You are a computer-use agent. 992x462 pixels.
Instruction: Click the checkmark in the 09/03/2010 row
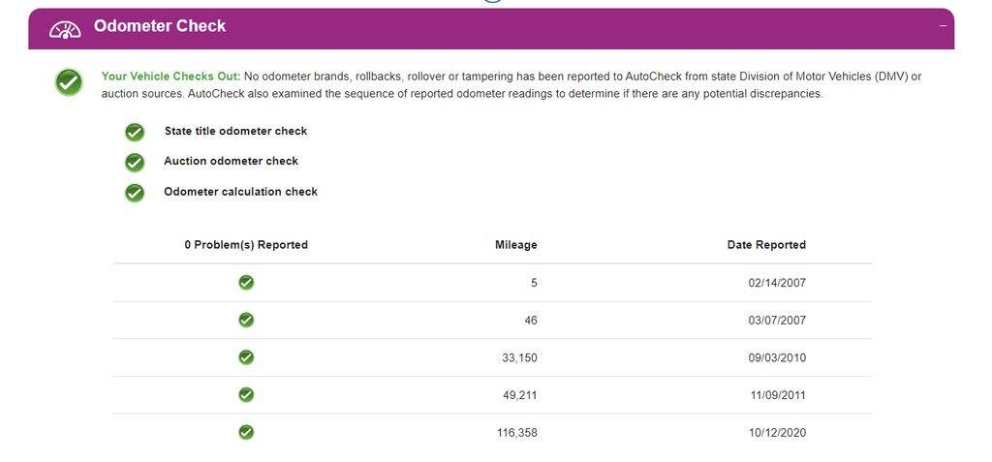(246, 357)
